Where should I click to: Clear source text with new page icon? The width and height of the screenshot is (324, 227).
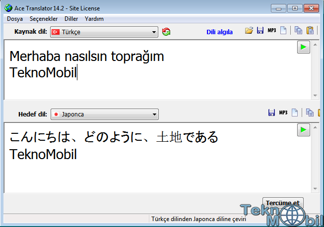click(283, 30)
